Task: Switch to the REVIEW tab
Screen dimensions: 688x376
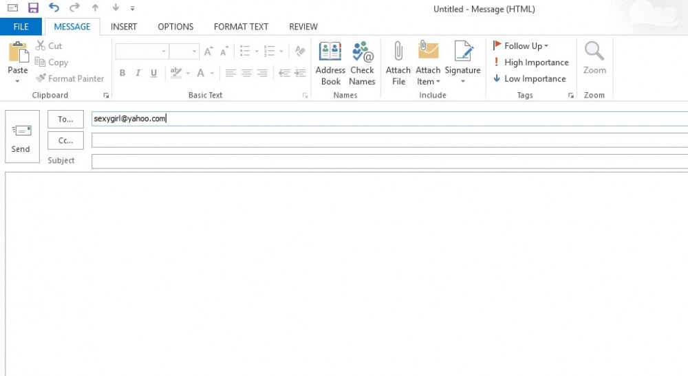Action: [x=303, y=27]
